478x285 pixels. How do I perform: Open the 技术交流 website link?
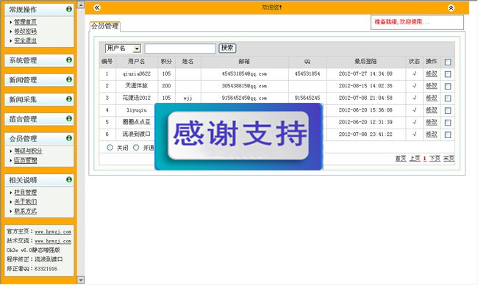53,241
